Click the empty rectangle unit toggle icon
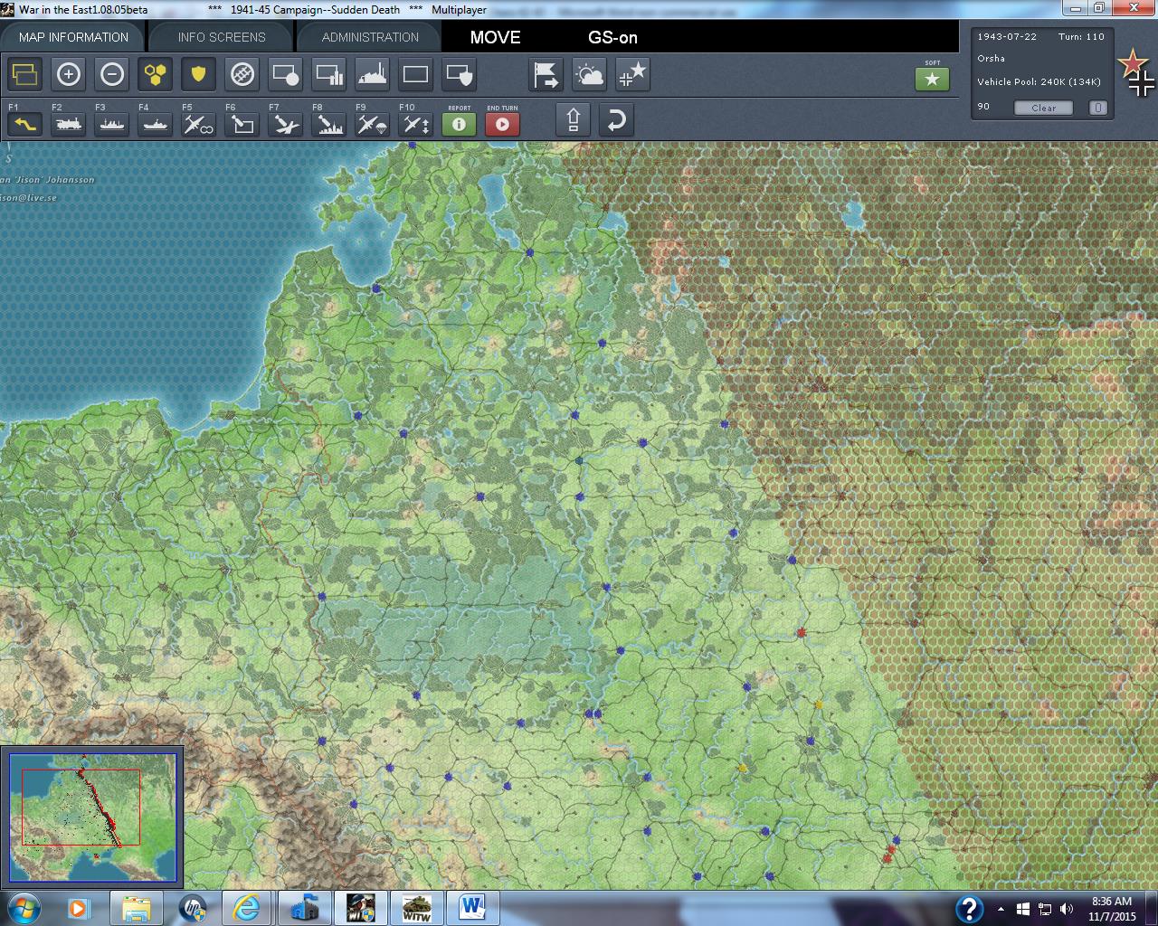The image size is (1158, 926). point(416,74)
